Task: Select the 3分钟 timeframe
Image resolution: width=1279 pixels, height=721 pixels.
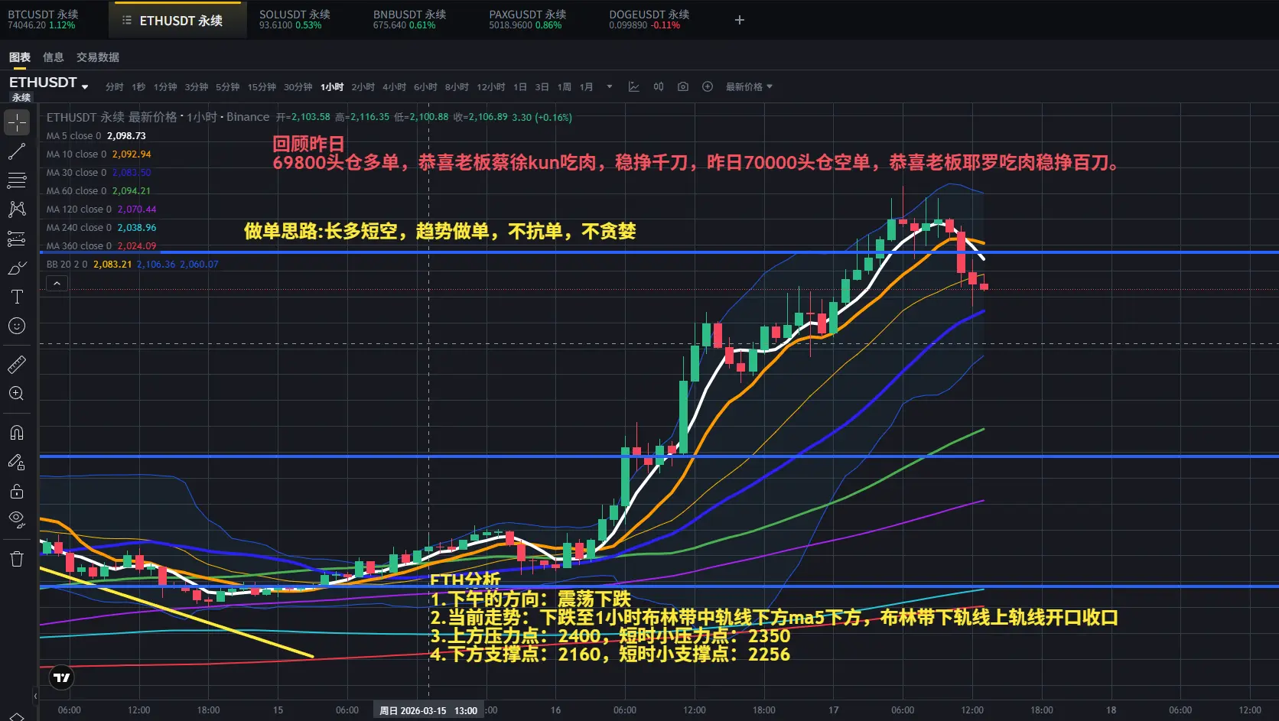Action: (197, 86)
